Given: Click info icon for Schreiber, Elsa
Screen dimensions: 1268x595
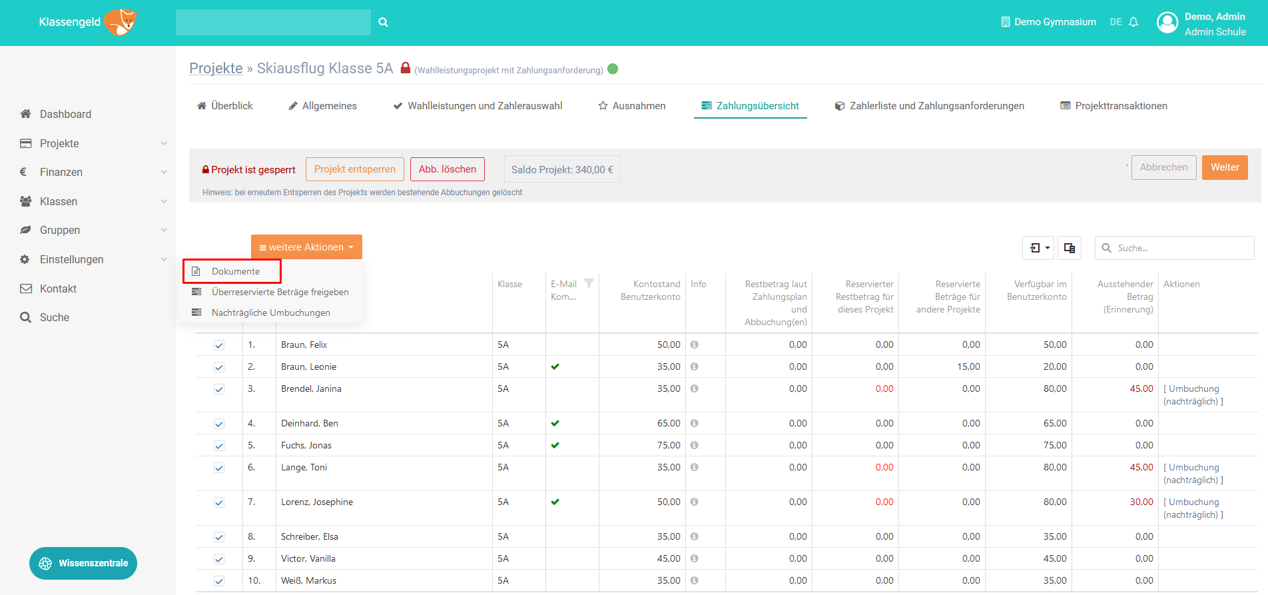Looking at the screenshot, I should pos(694,536).
